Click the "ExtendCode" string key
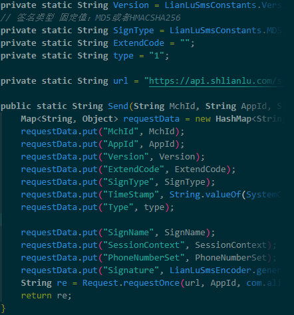 click(134, 169)
